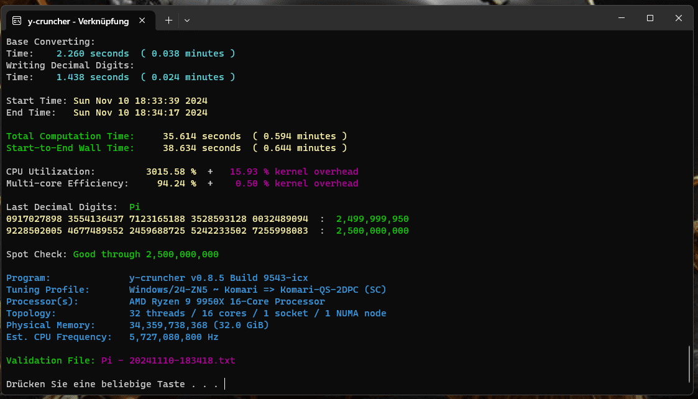Click digit group '0917027898'
698x399 pixels.
click(x=34, y=219)
